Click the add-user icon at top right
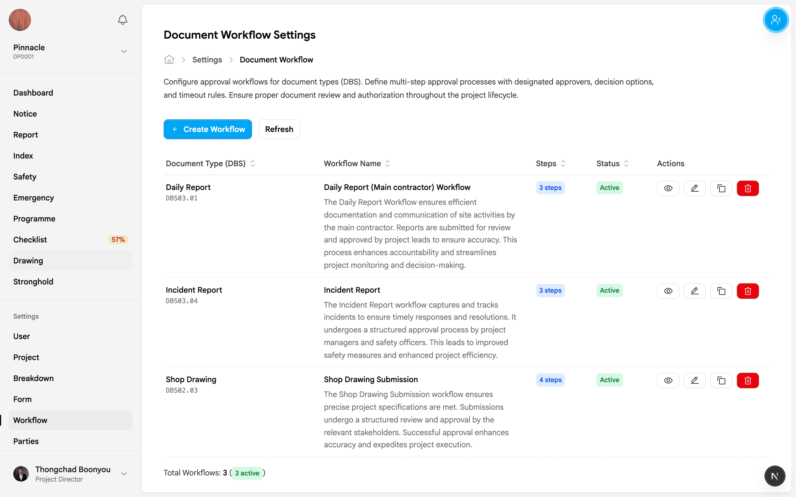Screen dimensions: 796x497 click(x=776, y=20)
